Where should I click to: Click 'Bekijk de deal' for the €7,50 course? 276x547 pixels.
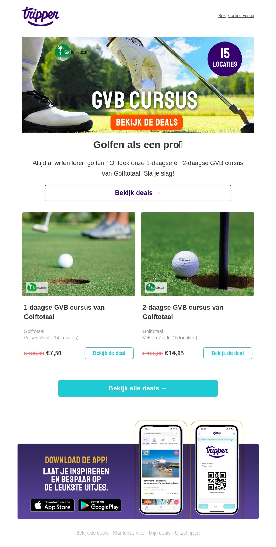pos(109,353)
